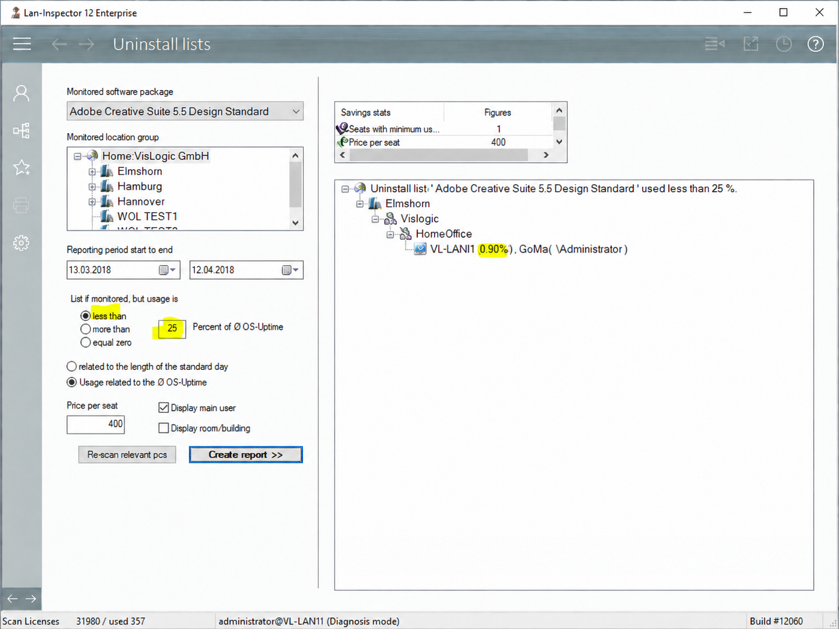
Task: Go back with the header left arrow
Action: [x=59, y=44]
